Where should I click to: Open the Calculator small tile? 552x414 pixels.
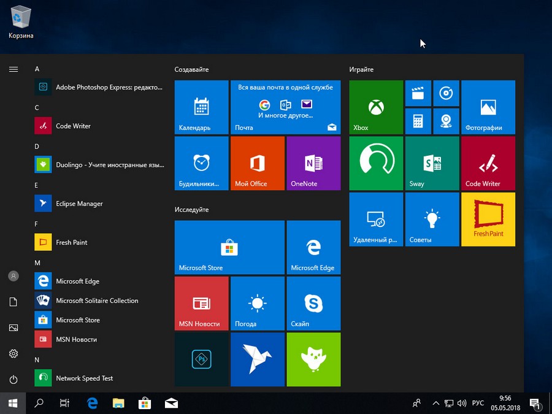coord(418,121)
